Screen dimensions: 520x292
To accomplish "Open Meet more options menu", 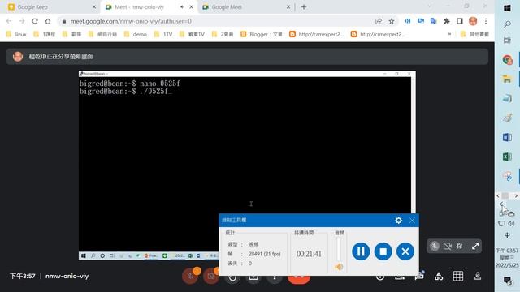I will tap(275, 278).
